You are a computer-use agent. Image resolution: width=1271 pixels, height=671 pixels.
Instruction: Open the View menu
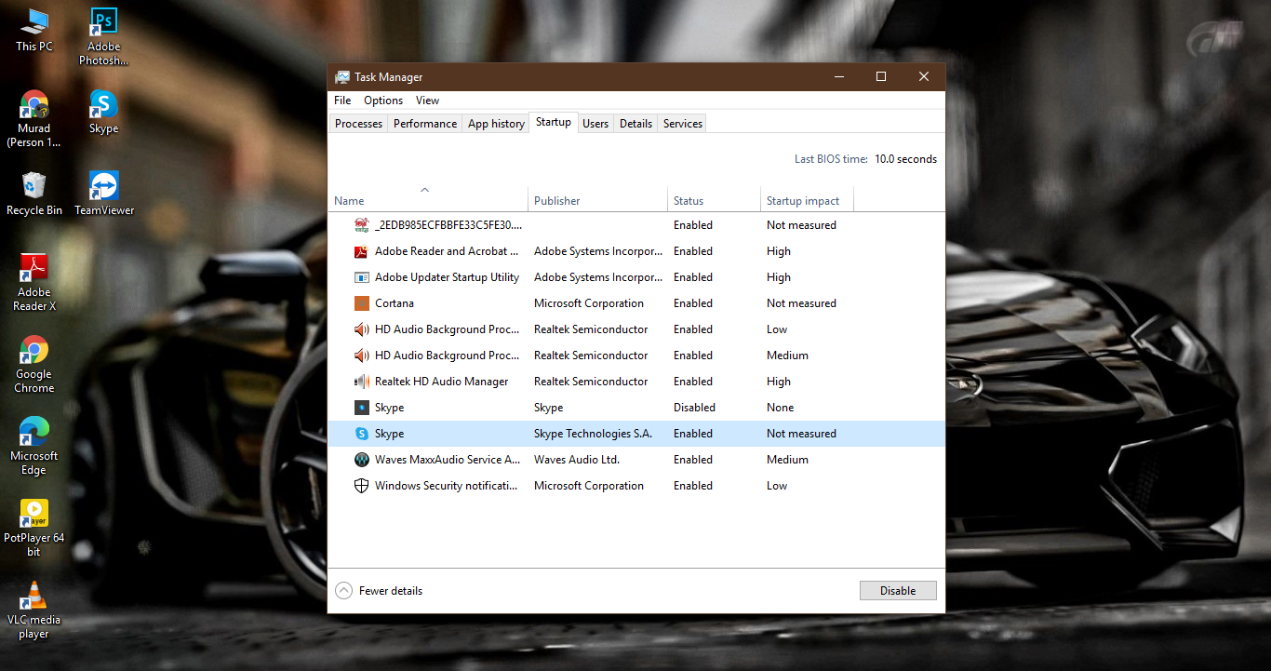427,101
